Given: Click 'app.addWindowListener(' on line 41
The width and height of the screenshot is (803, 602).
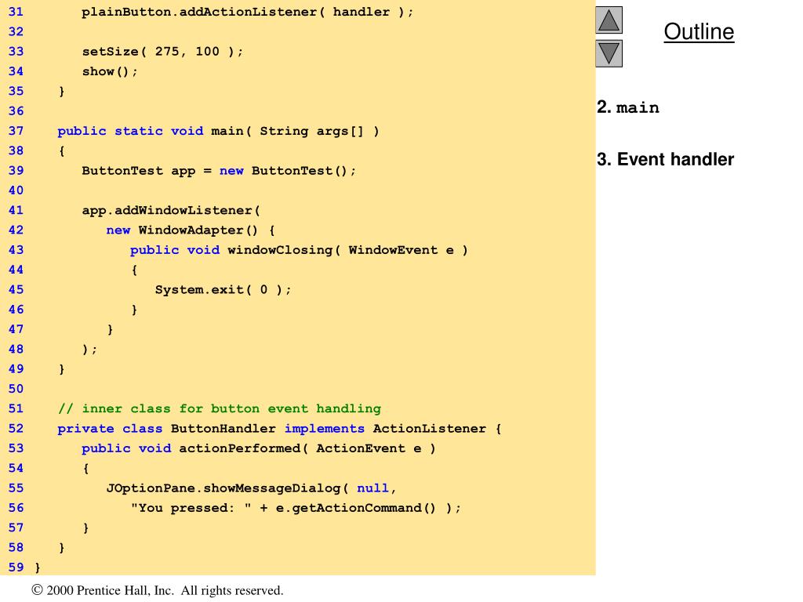Looking at the screenshot, I should pos(171,210).
